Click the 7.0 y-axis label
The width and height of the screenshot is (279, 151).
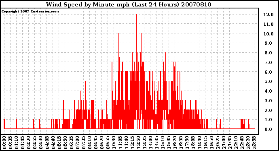tap(268, 62)
